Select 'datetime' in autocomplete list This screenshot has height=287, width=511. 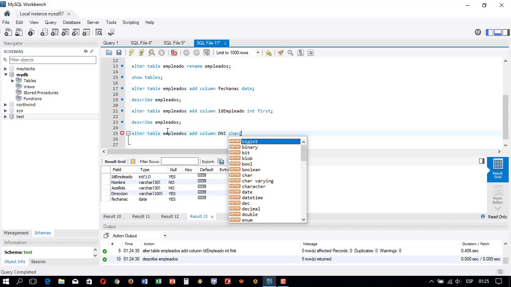[252, 198]
